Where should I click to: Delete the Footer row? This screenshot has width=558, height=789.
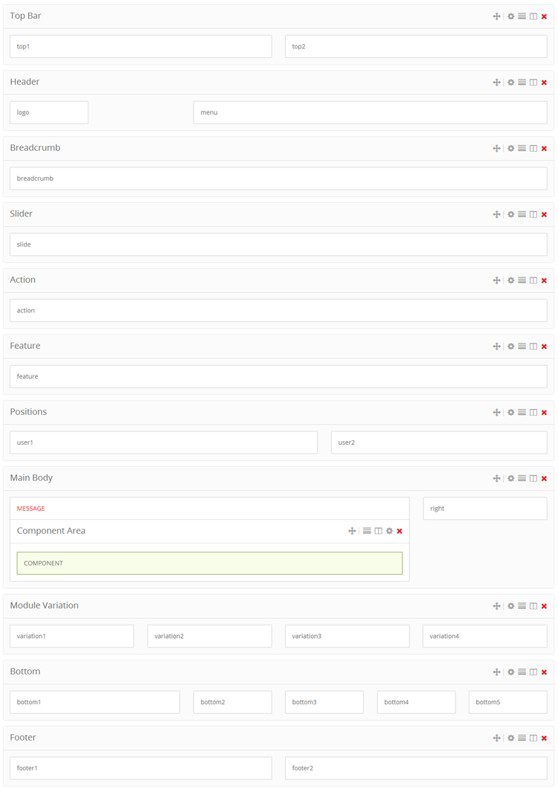[545, 738]
